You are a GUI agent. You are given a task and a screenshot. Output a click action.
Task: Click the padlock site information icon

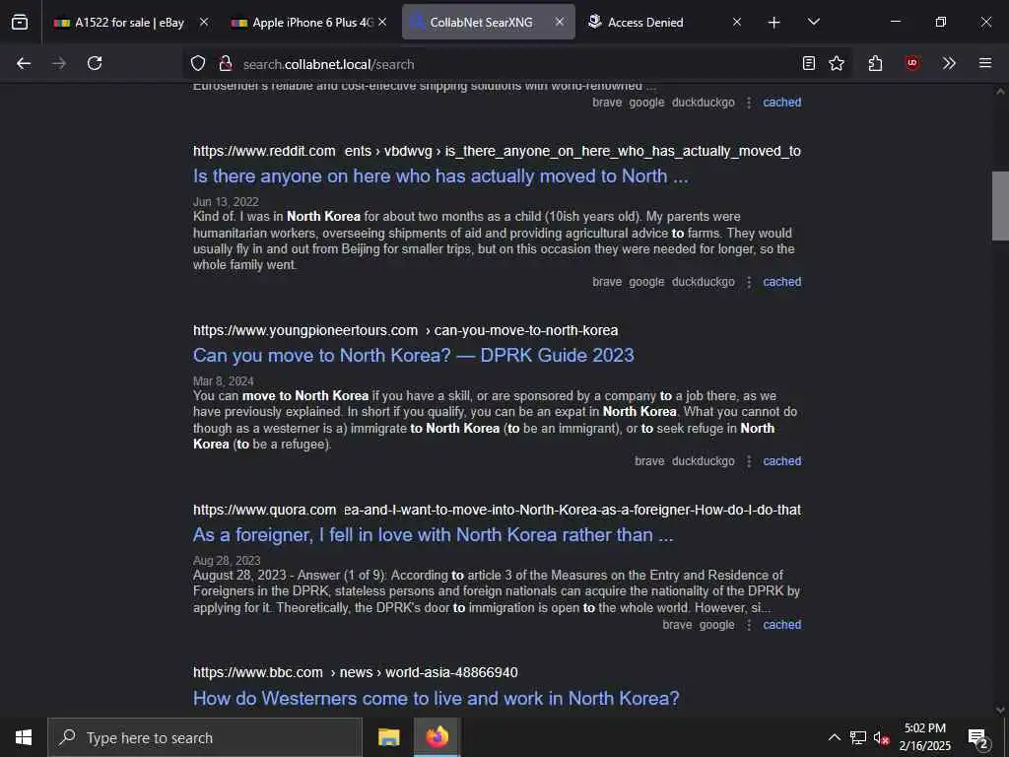[x=226, y=63]
